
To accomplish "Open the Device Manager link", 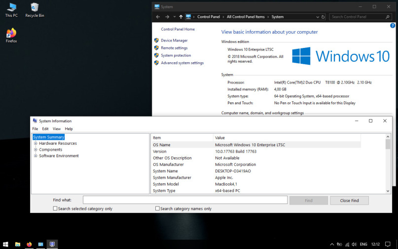I will (x=174, y=41).
